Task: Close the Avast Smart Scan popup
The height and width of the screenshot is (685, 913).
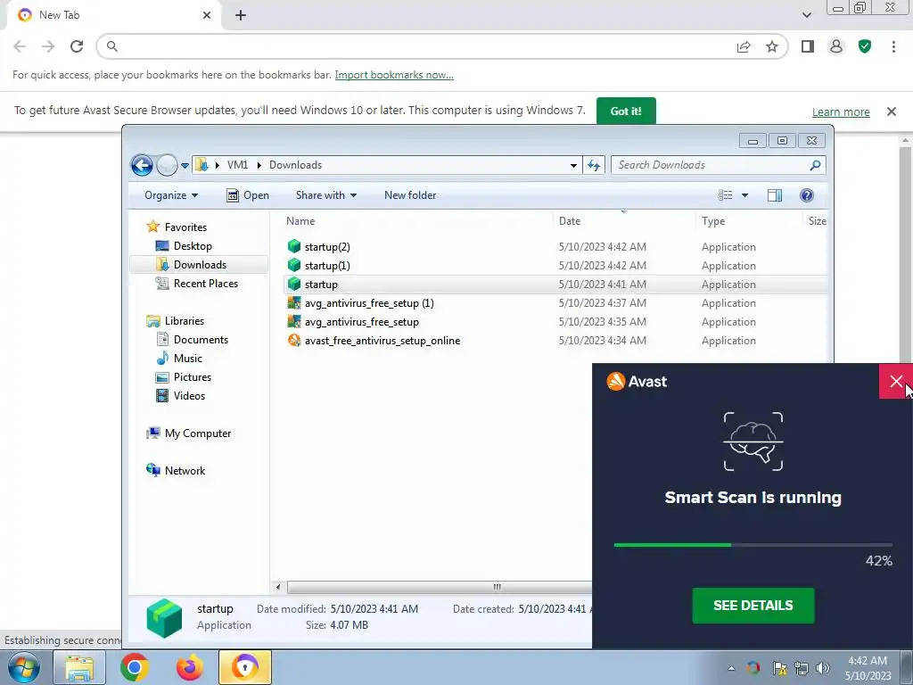Action: point(895,382)
